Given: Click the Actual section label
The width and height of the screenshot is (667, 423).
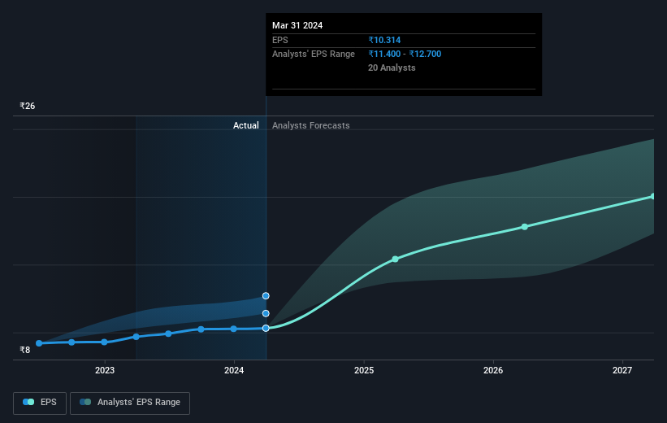Looking at the screenshot, I should coord(246,125).
